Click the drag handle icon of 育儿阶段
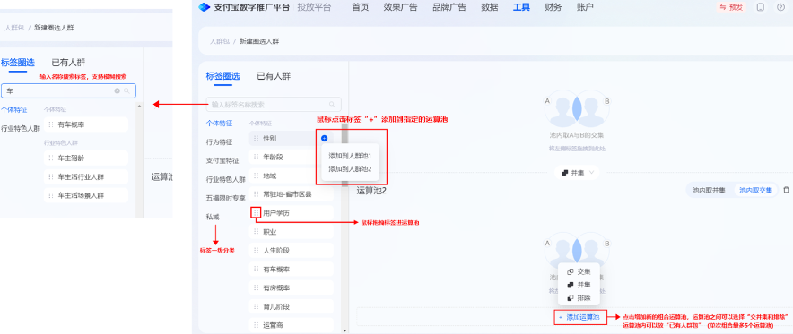 click(256, 306)
